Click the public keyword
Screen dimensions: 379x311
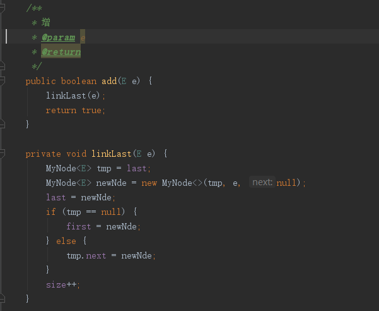[40, 81]
